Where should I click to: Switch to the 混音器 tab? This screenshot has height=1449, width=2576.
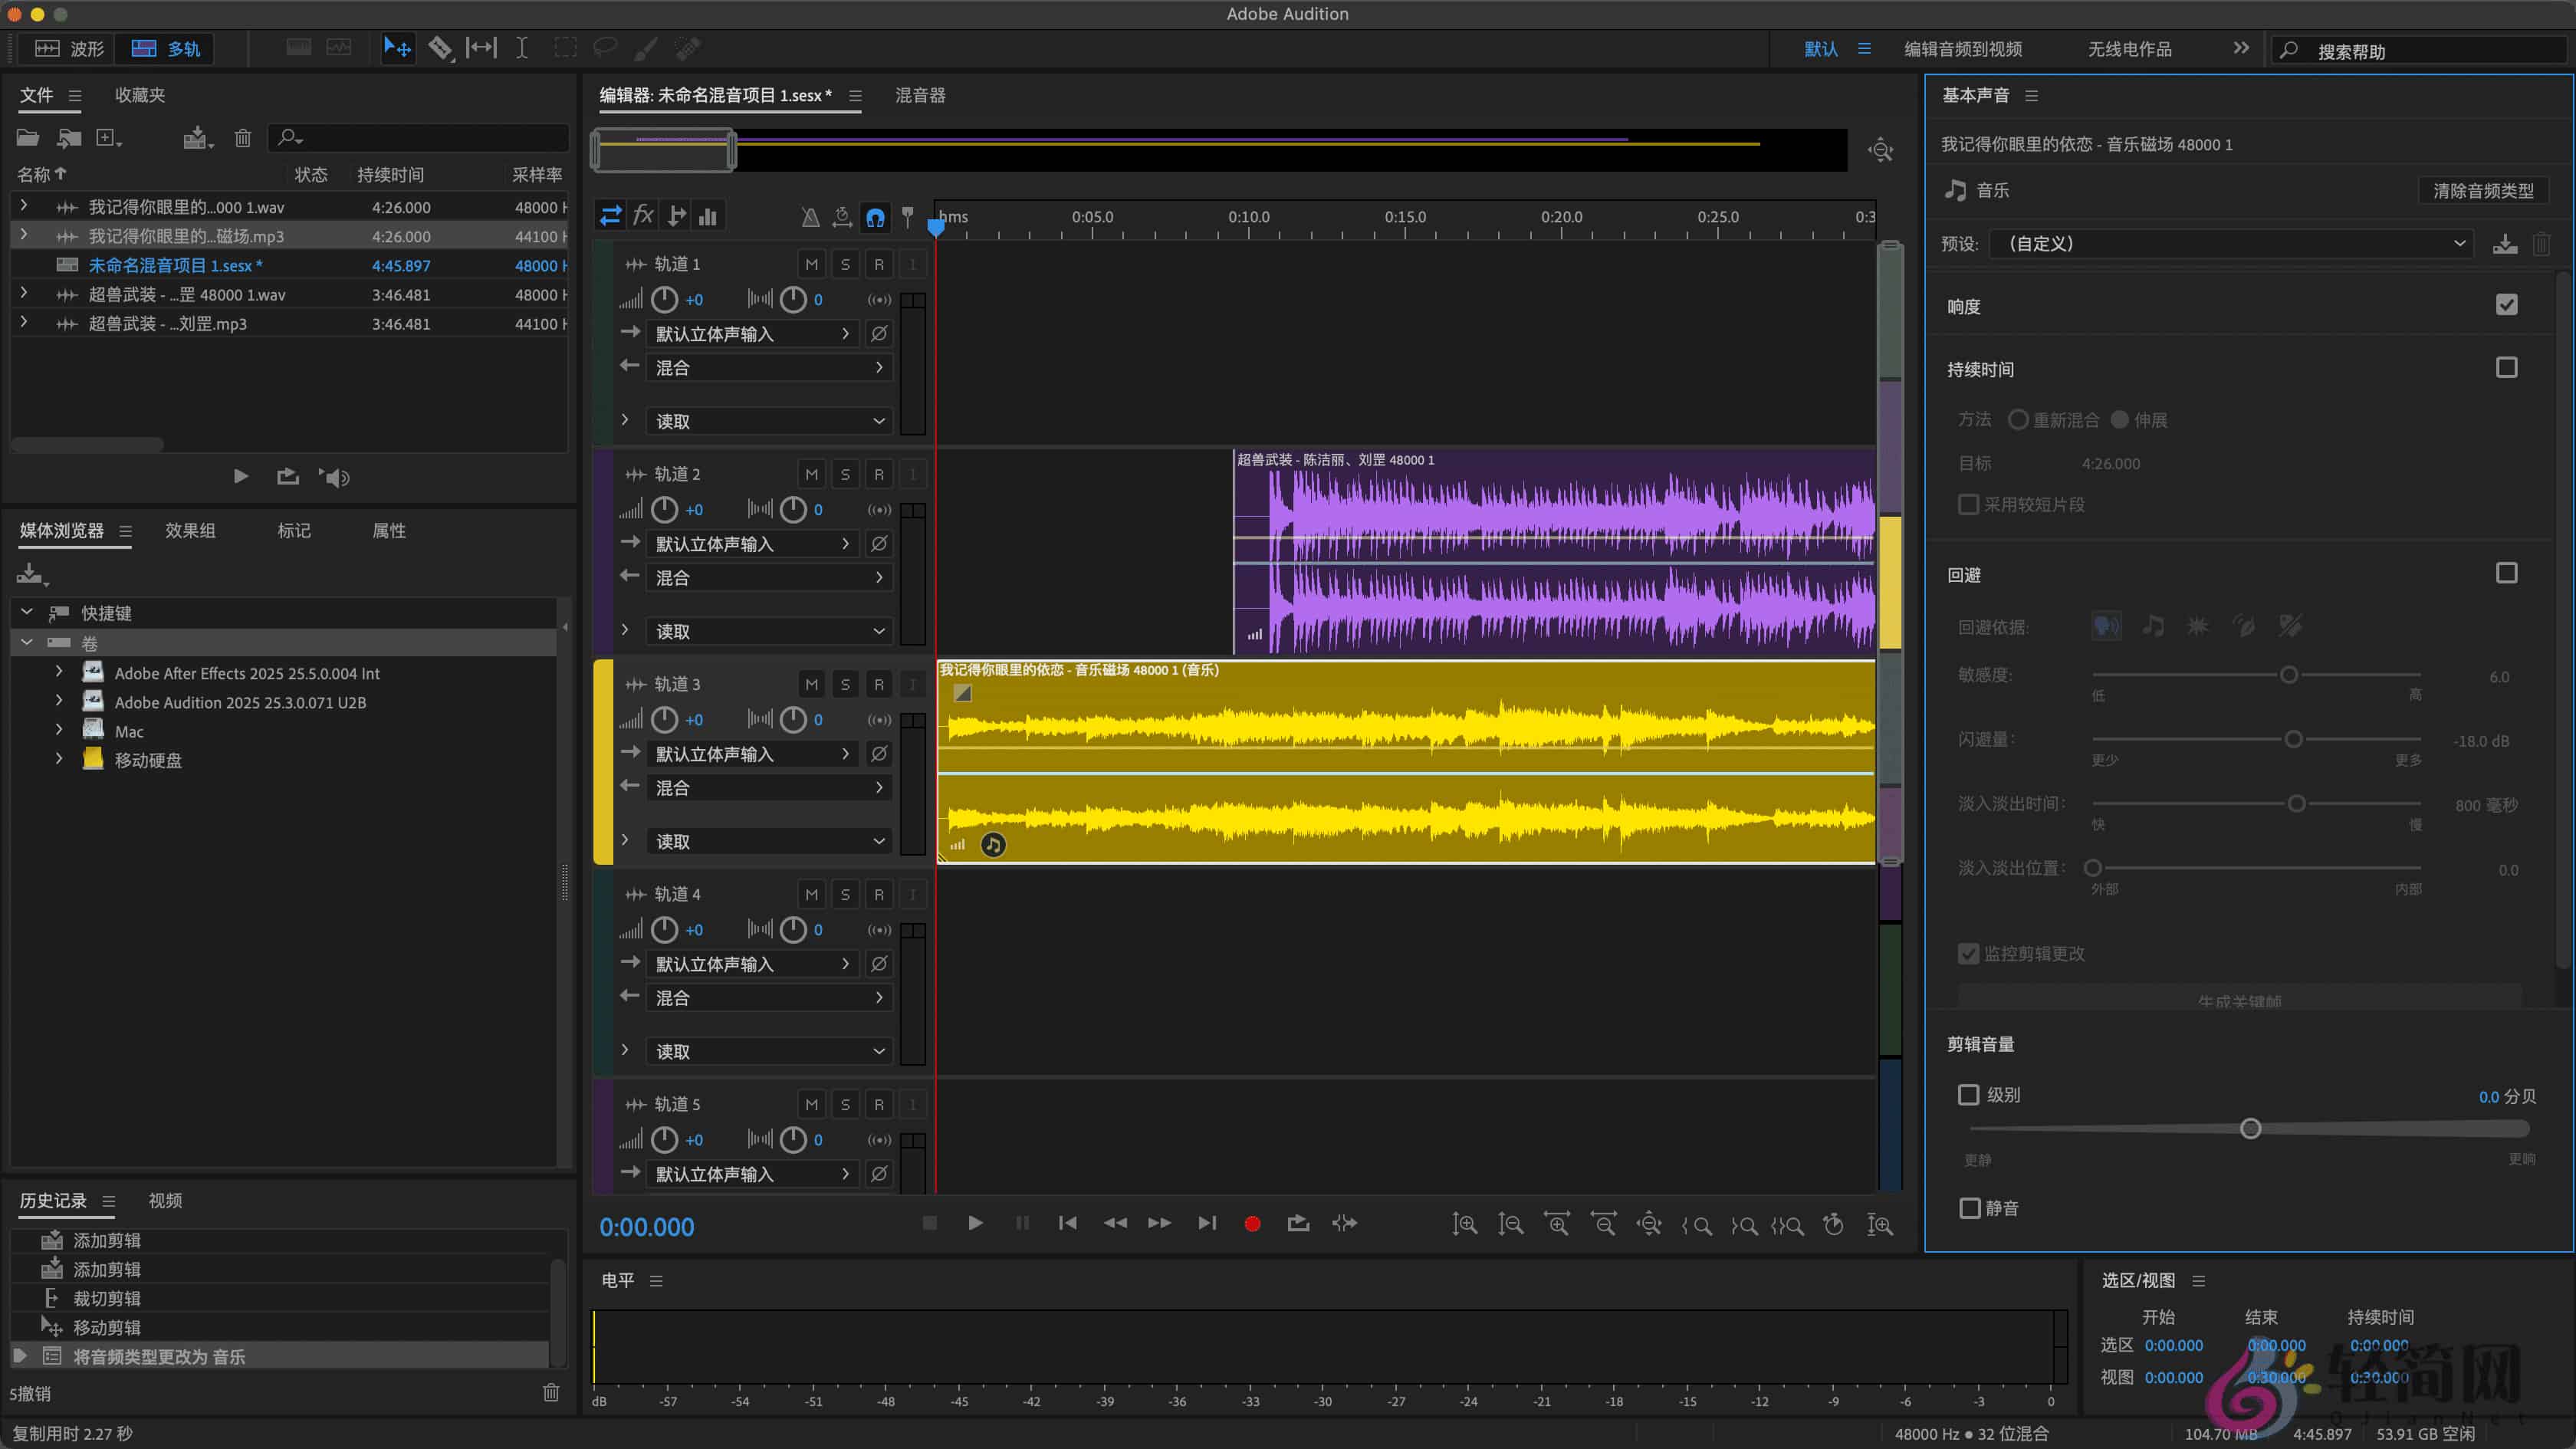[920, 95]
